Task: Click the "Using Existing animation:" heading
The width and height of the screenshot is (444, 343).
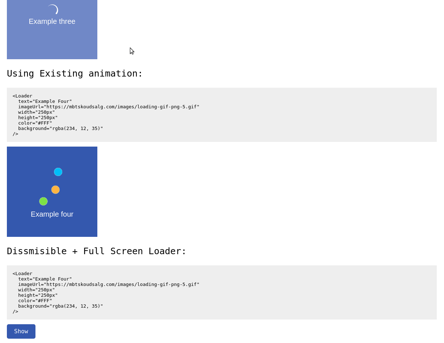Action: coord(75,74)
